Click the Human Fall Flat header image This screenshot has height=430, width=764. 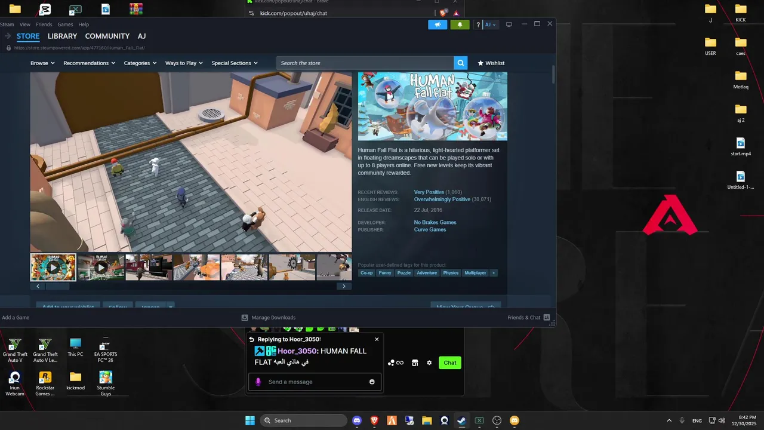point(433,106)
